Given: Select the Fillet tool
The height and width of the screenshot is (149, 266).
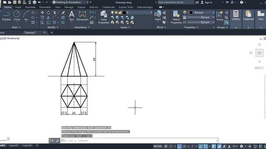Looking at the screenshot, I should [54, 17].
